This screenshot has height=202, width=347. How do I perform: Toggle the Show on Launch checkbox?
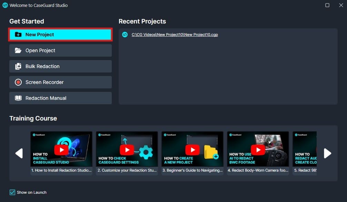pos(13,192)
